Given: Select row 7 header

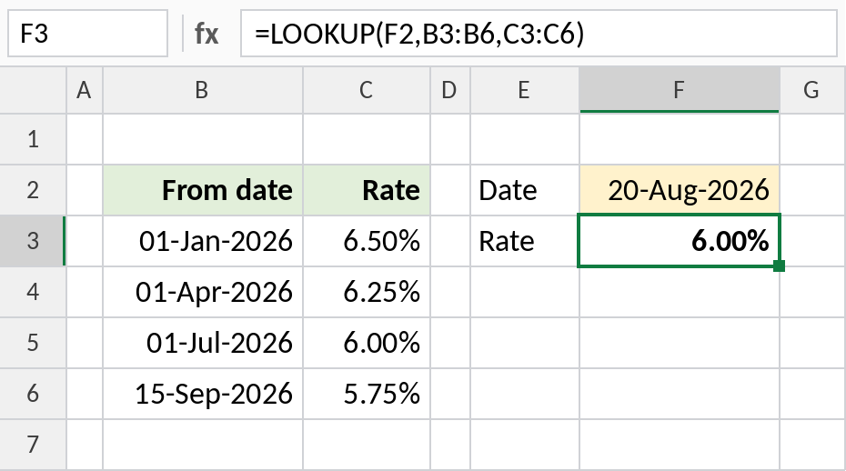Looking at the screenshot, I should pyautogui.click(x=33, y=445).
